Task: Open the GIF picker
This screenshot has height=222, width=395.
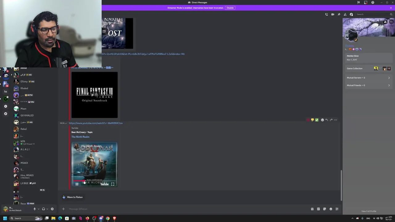Action: click(318, 209)
